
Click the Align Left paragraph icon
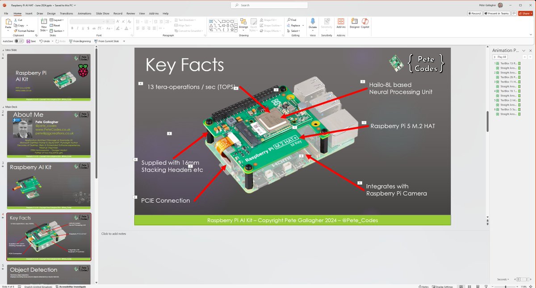[138, 28]
